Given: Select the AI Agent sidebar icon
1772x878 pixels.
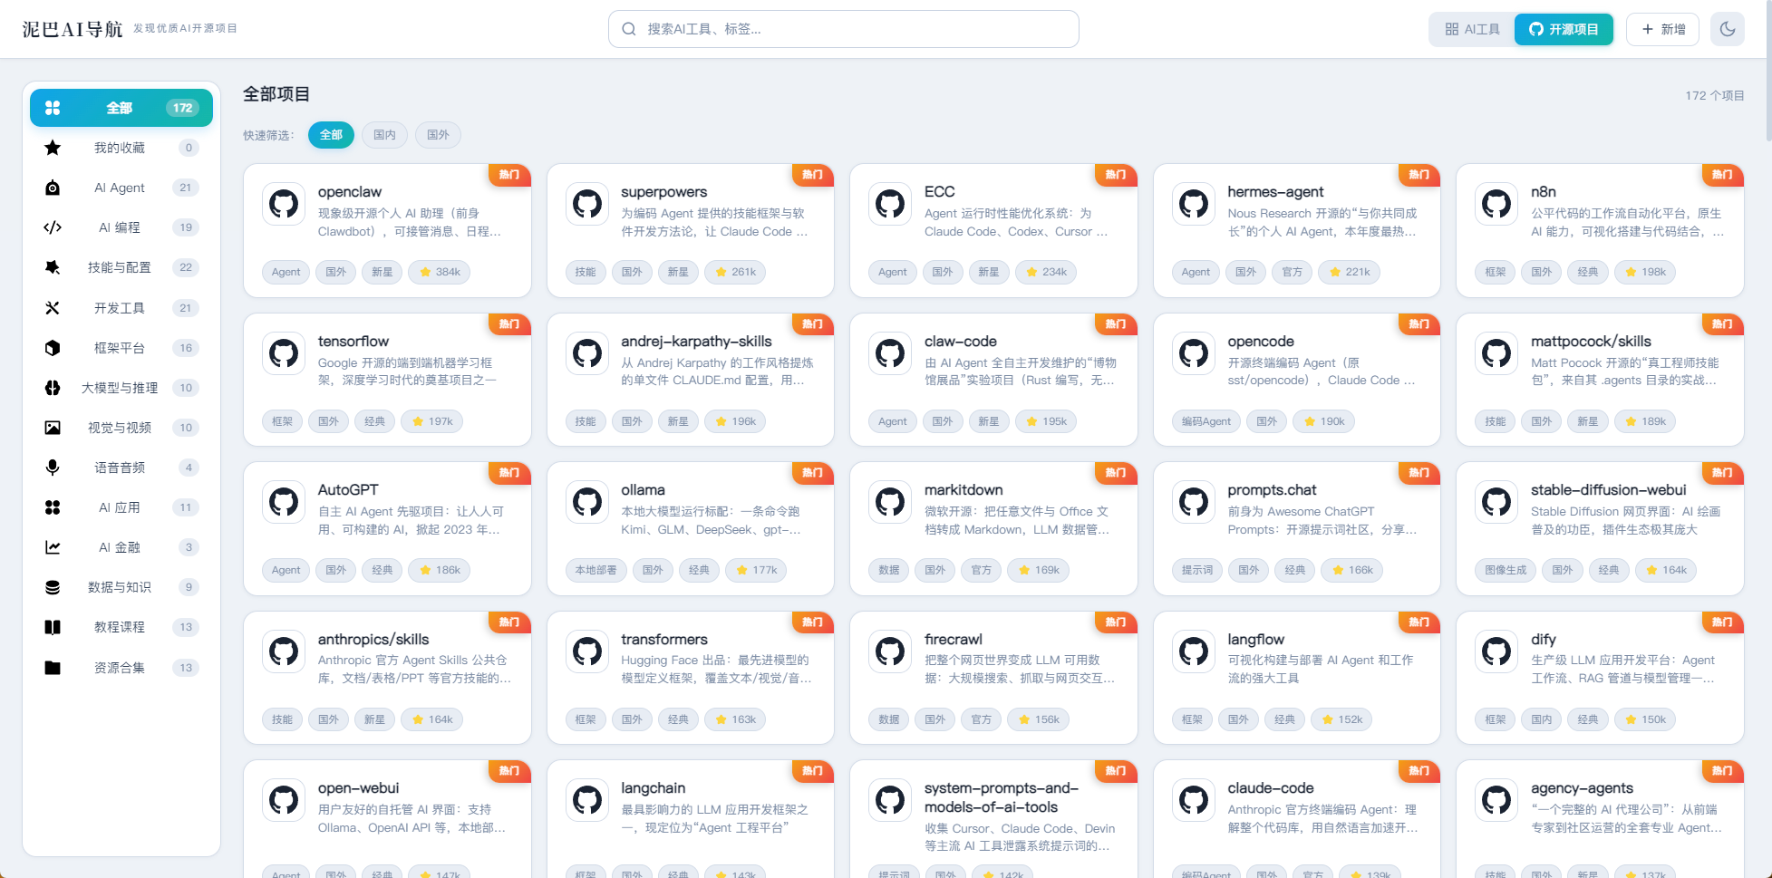Looking at the screenshot, I should [53, 188].
